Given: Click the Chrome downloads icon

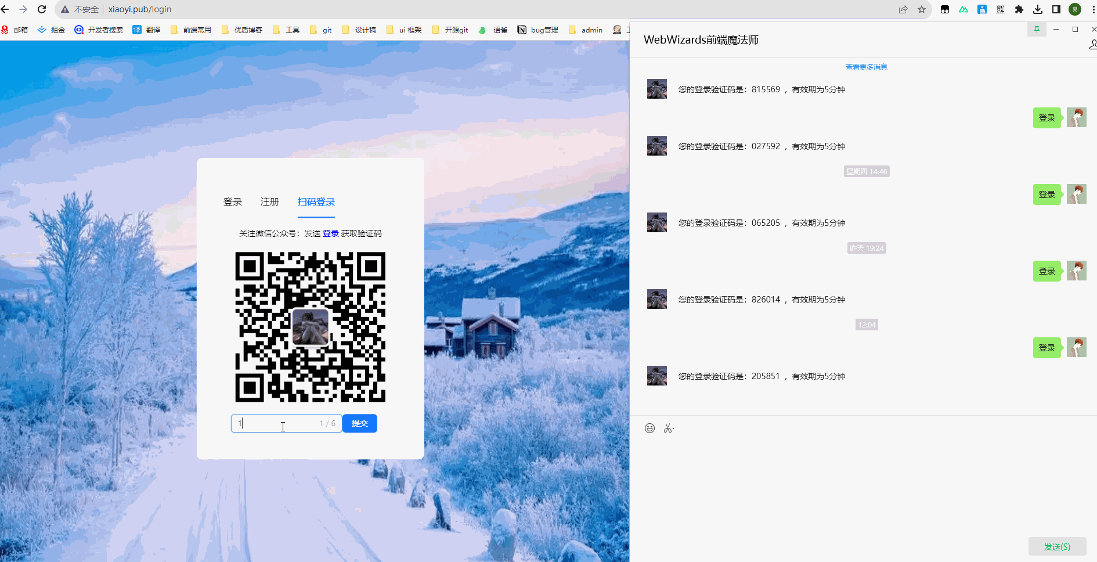Looking at the screenshot, I should tap(1037, 9).
